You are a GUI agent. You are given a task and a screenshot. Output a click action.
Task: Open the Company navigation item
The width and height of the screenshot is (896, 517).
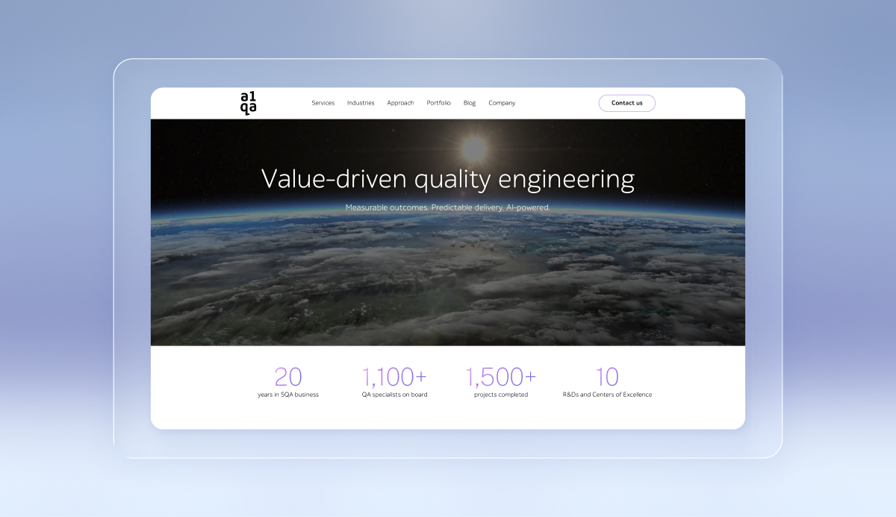pos(502,103)
